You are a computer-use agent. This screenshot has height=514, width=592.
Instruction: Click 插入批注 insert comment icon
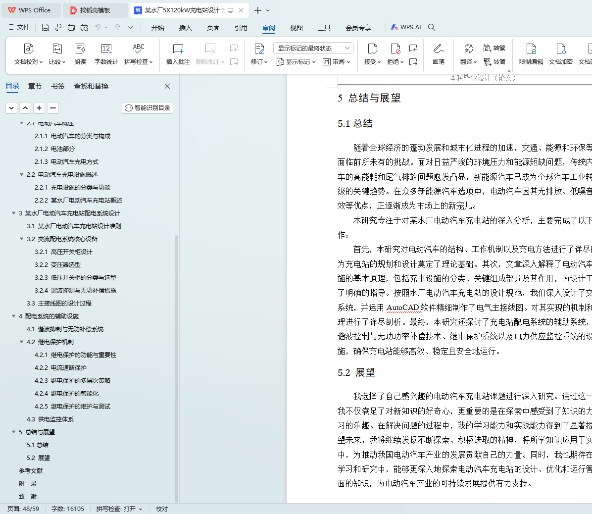178,49
